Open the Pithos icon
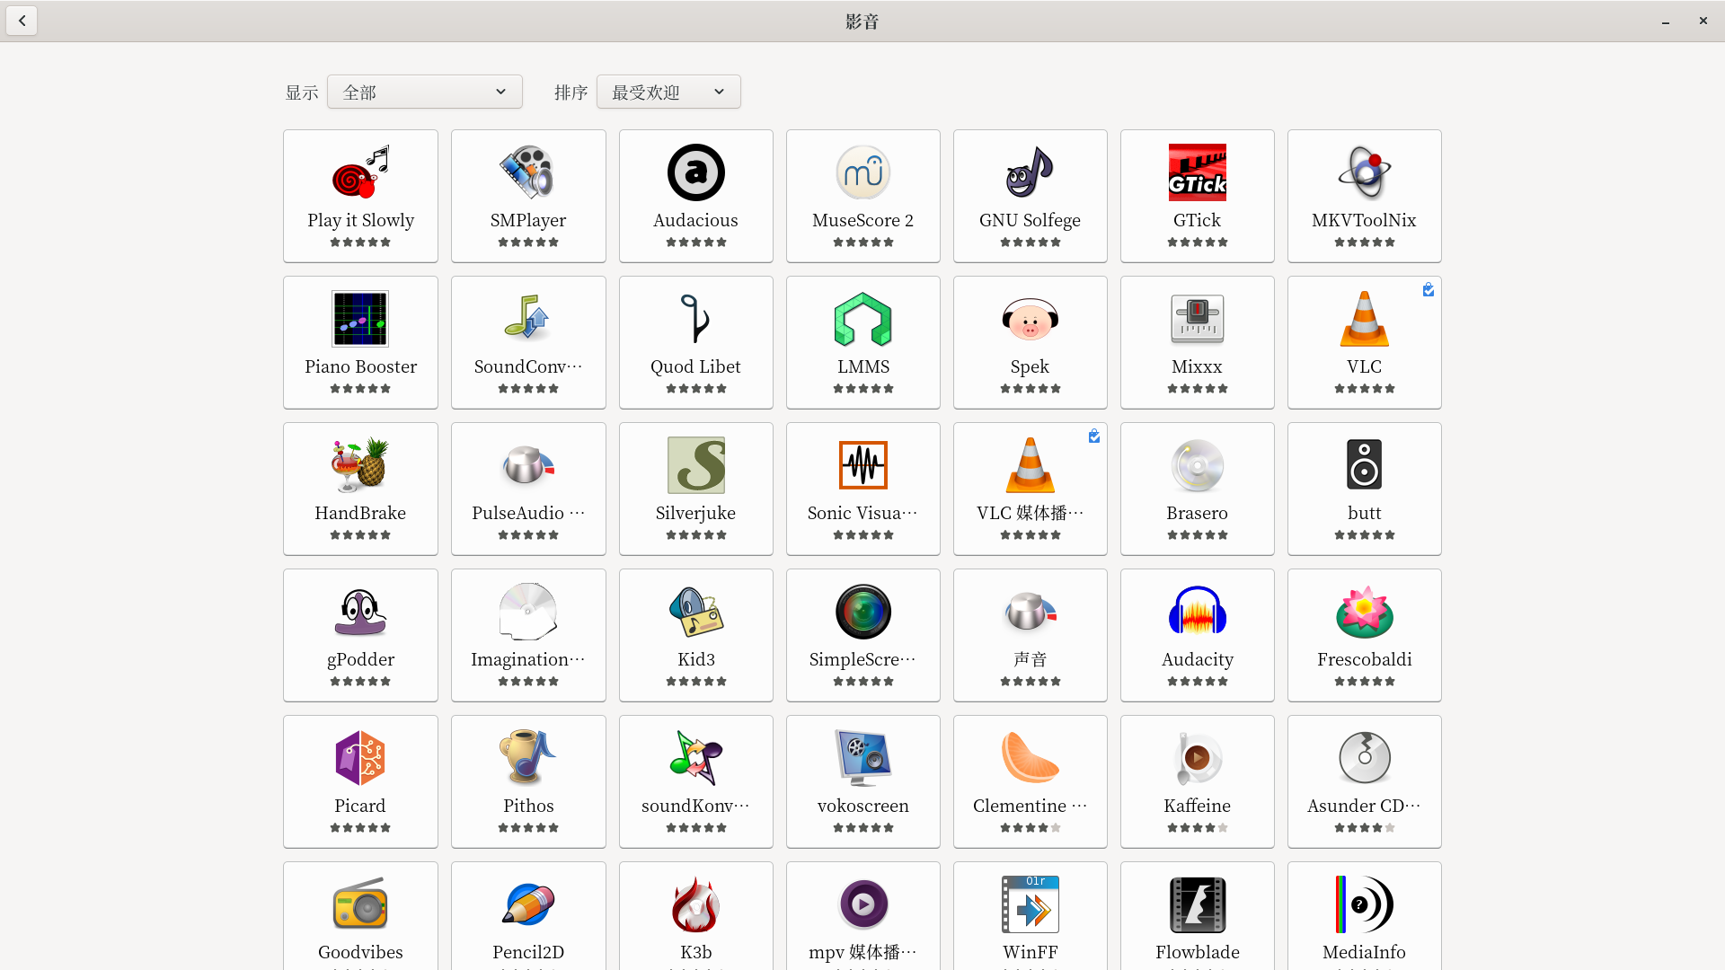Screen dimensions: 1725x970 528,757
